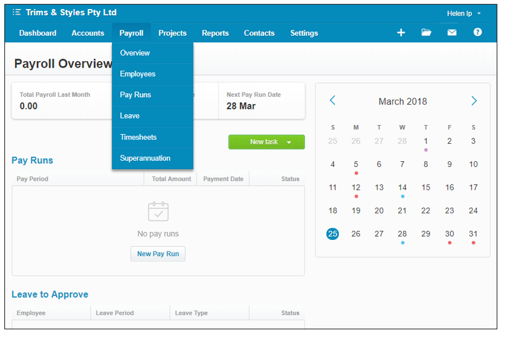
Task: Click the Trims & Styles Pty Ltd title
Action: [71, 12]
